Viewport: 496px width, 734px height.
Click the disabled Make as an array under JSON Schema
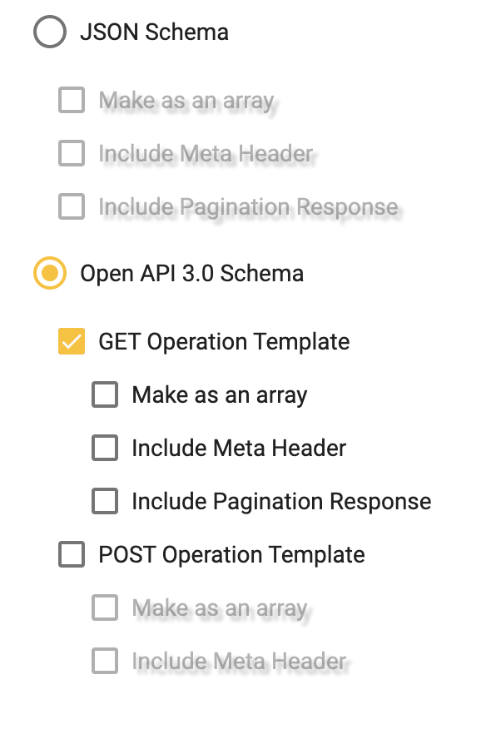click(72, 100)
